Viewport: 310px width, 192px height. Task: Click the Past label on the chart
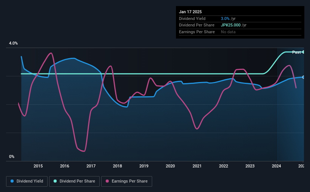(x=296, y=52)
